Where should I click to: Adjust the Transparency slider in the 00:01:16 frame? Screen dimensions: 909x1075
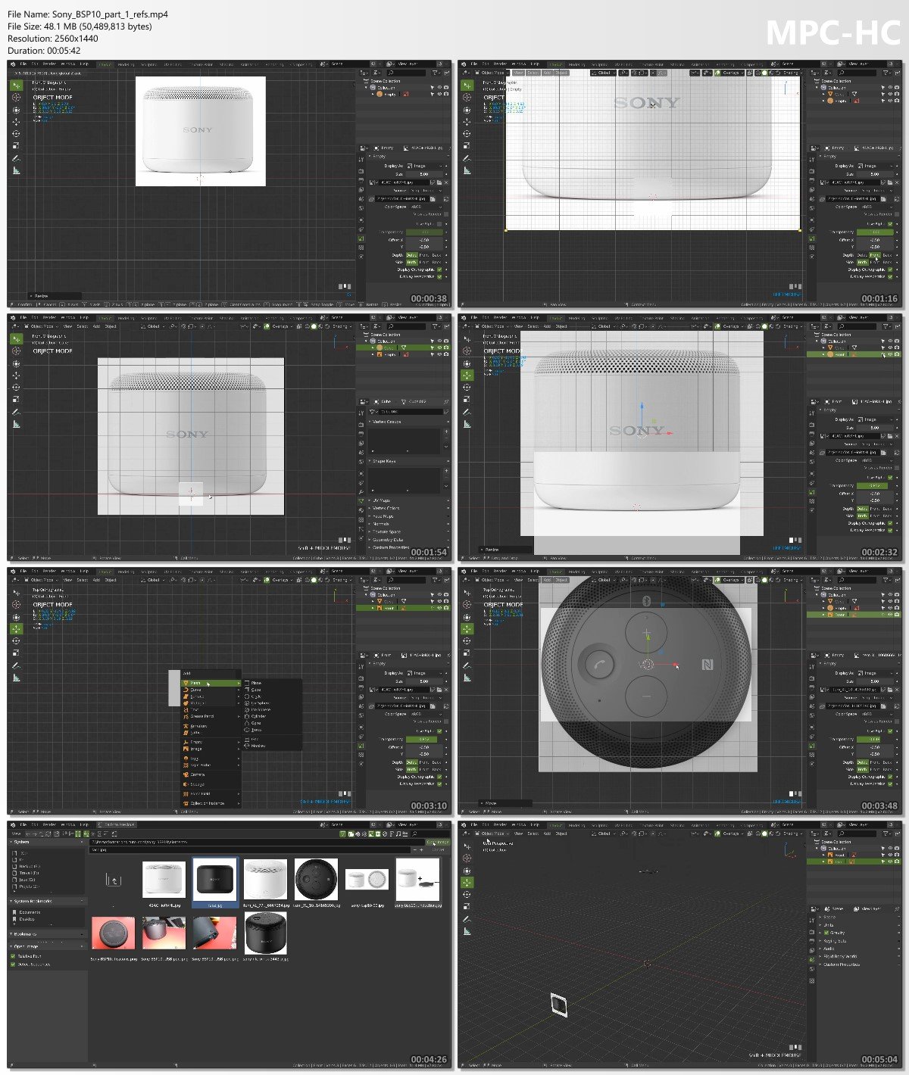point(875,232)
